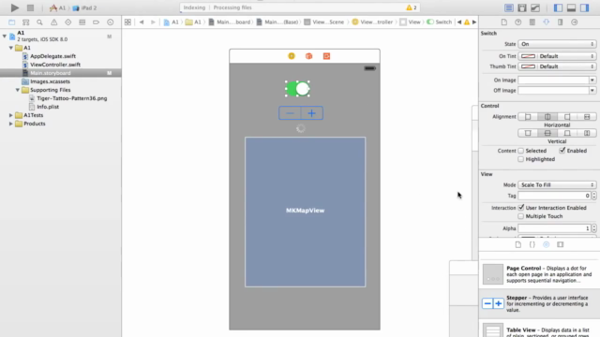Open the State dropdown
Viewport: 600px width, 337px height.
(x=557, y=44)
